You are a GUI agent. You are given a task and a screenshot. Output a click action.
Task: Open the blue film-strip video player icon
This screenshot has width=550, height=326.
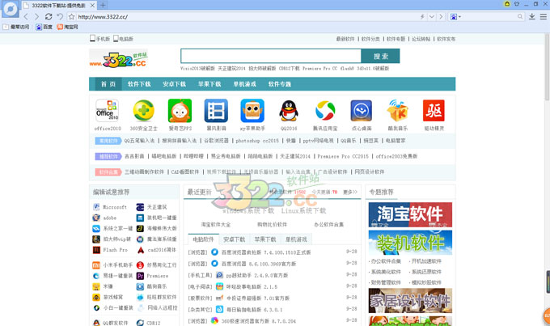point(216,111)
